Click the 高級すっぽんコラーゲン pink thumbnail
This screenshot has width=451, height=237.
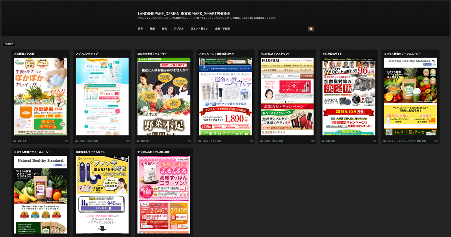tap(164, 195)
